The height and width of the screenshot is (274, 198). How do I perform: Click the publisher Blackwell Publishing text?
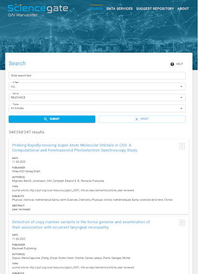coord(24,248)
